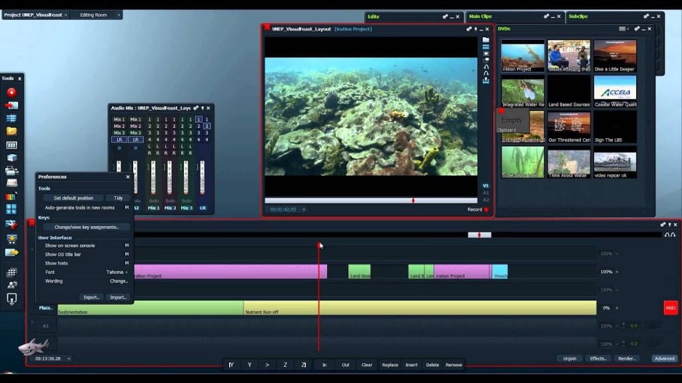Click the red record tool in Tools panel
The width and height of the screenshot is (682, 383).
pyautogui.click(x=11, y=92)
